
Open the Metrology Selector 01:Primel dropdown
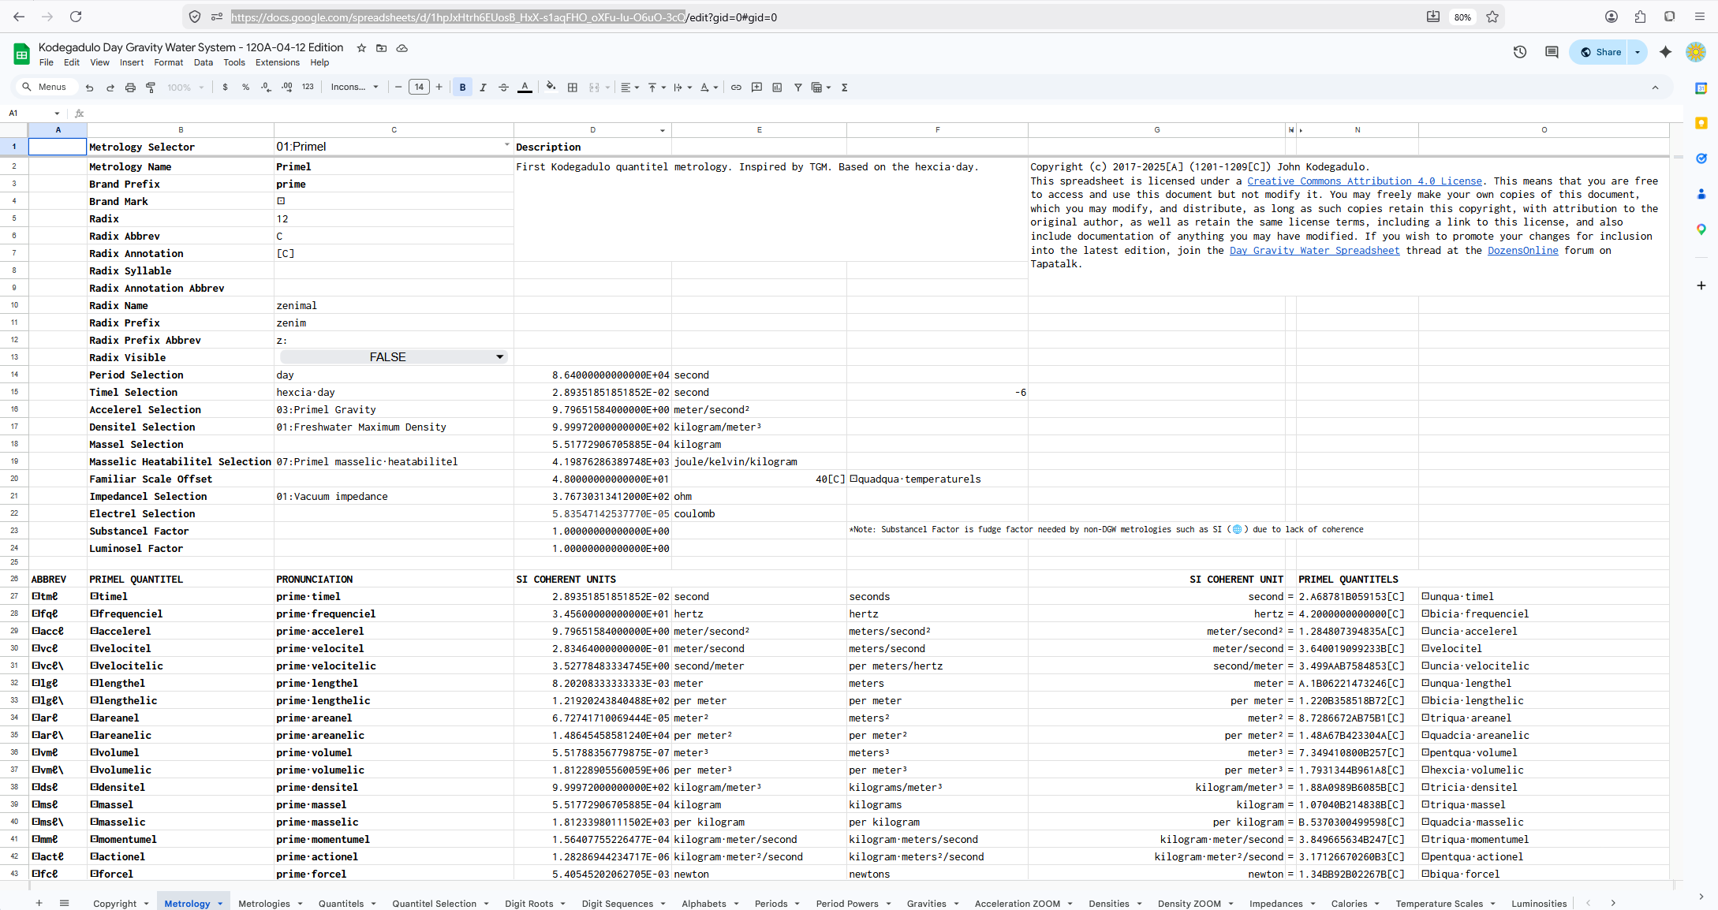point(506,146)
